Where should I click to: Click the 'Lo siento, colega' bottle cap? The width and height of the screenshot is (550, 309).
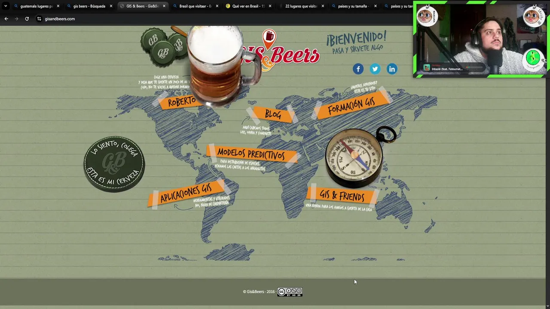(x=114, y=164)
